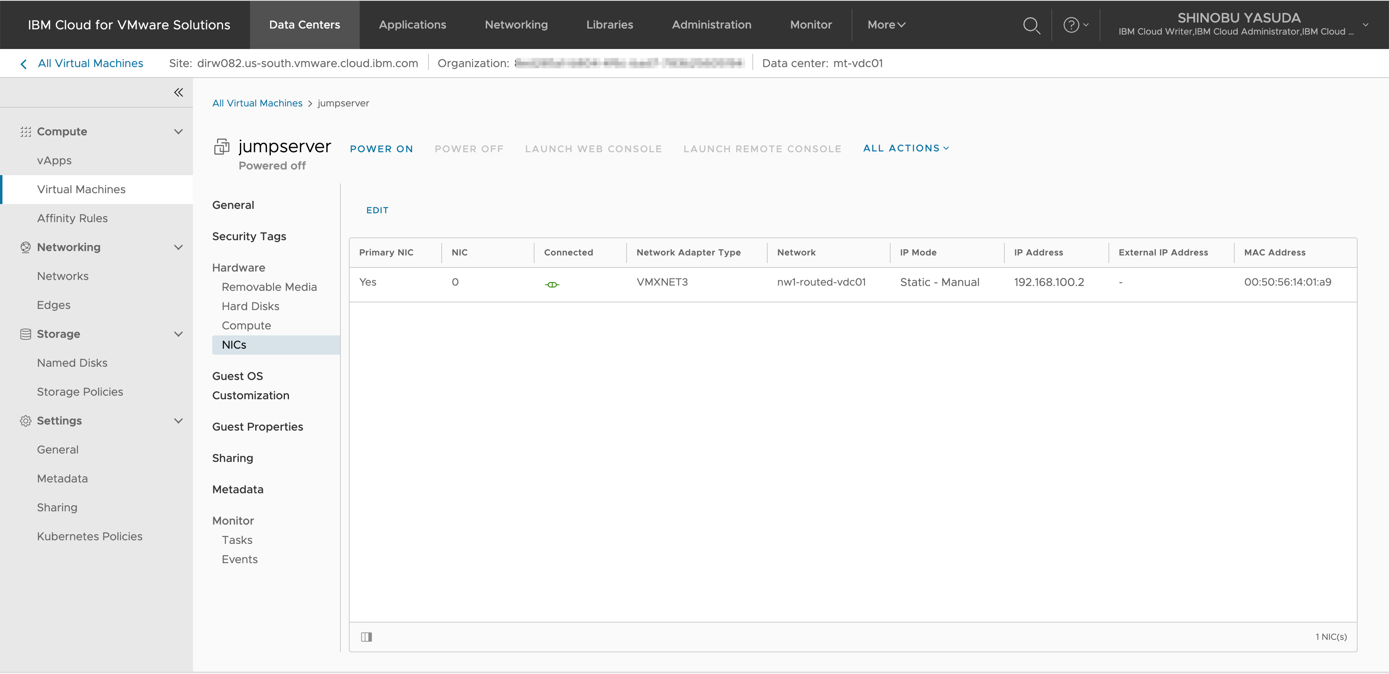Open the Hard Disks section
Screen dimensions: 1389x674
click(250, 306)
